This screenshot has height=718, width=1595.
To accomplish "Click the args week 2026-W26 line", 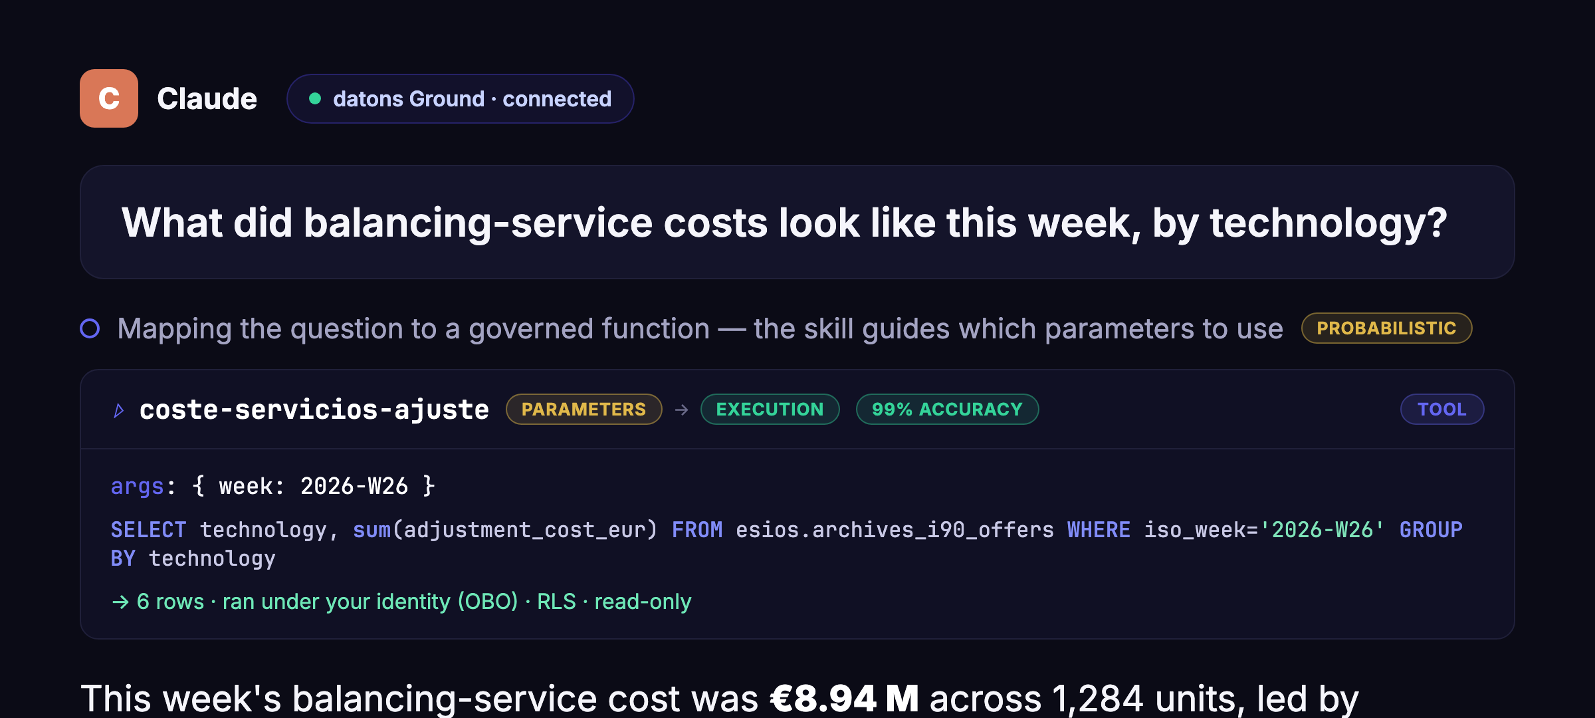I will coord(273,486).
